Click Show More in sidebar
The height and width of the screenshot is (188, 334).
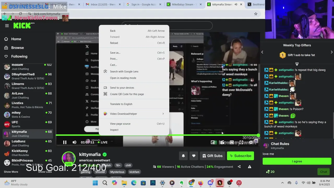(11, 172)
